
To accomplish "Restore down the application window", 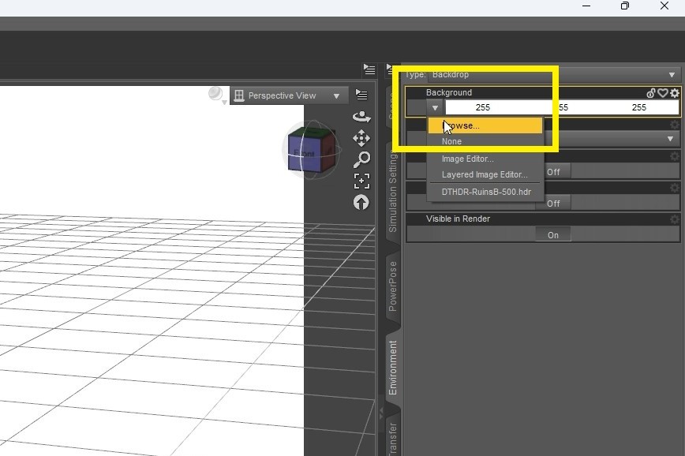I will point(625,6).
